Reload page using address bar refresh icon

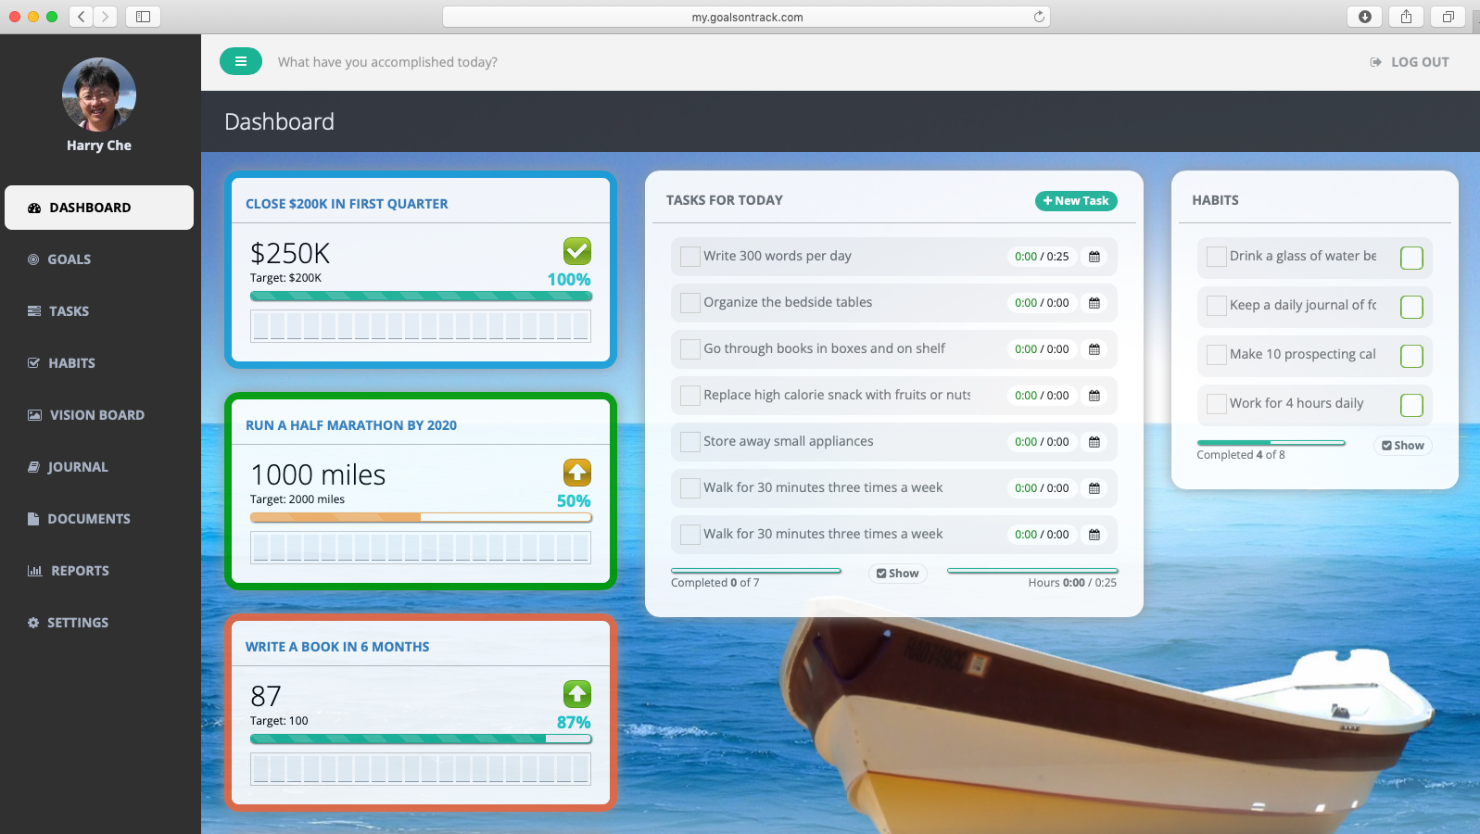[1039, 17]
